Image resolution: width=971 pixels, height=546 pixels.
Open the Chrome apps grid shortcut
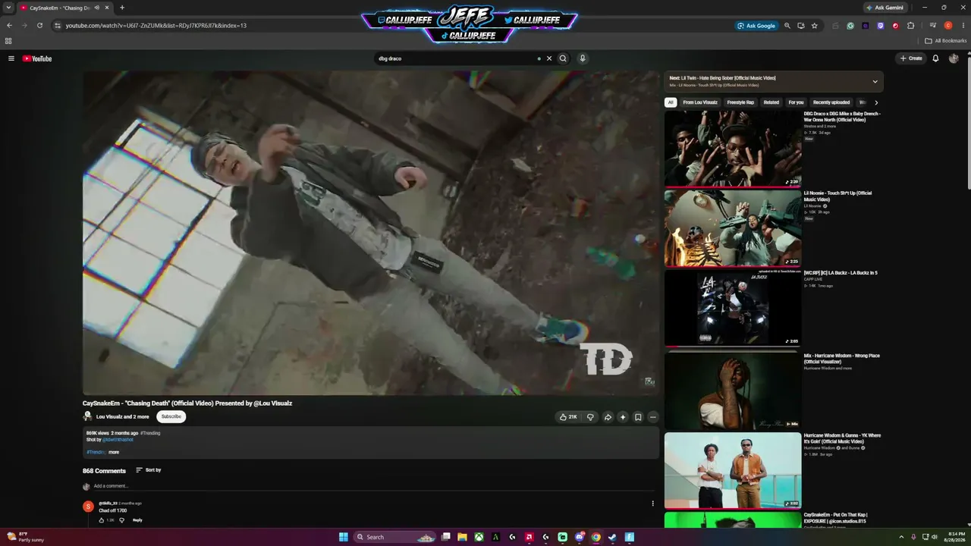(x=8, y=41)
